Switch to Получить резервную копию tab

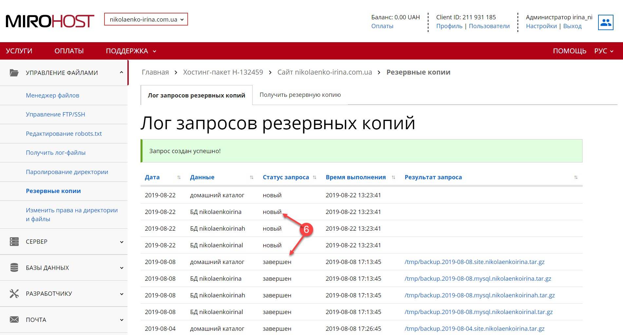point(300,95)
